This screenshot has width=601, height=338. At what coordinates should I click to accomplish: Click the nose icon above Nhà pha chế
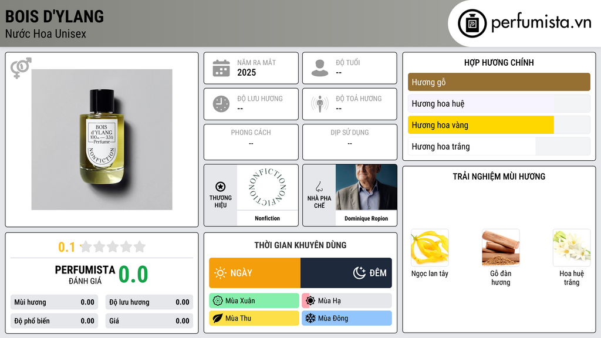(319, 187)
